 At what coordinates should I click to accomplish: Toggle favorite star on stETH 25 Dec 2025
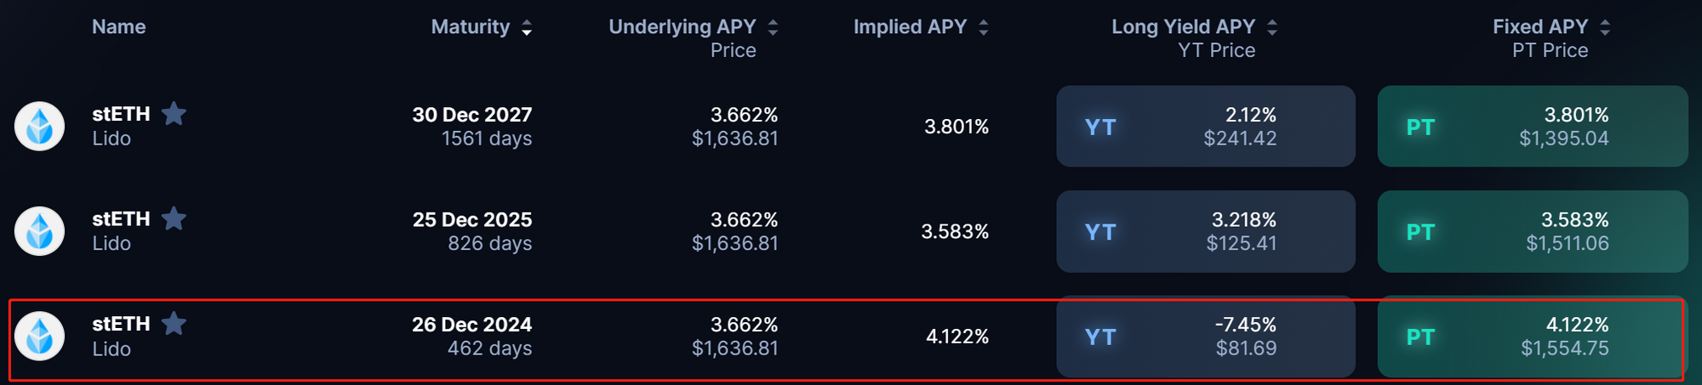tap(174, 218)
